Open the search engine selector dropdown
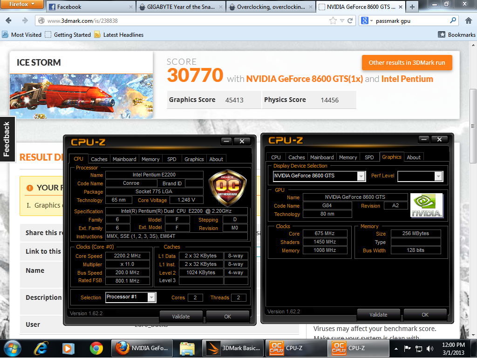Viewport: 477px width, 358px height. pos(367,20)
